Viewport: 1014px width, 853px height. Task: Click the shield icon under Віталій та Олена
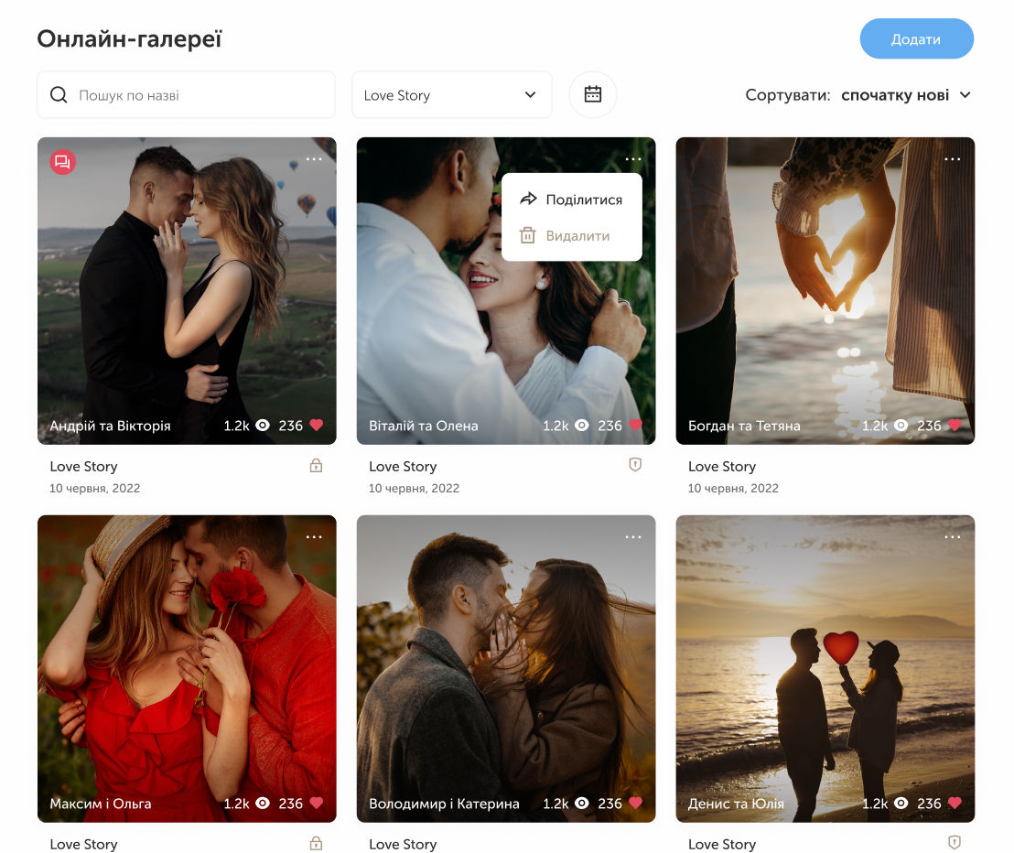tap(635, 465)
